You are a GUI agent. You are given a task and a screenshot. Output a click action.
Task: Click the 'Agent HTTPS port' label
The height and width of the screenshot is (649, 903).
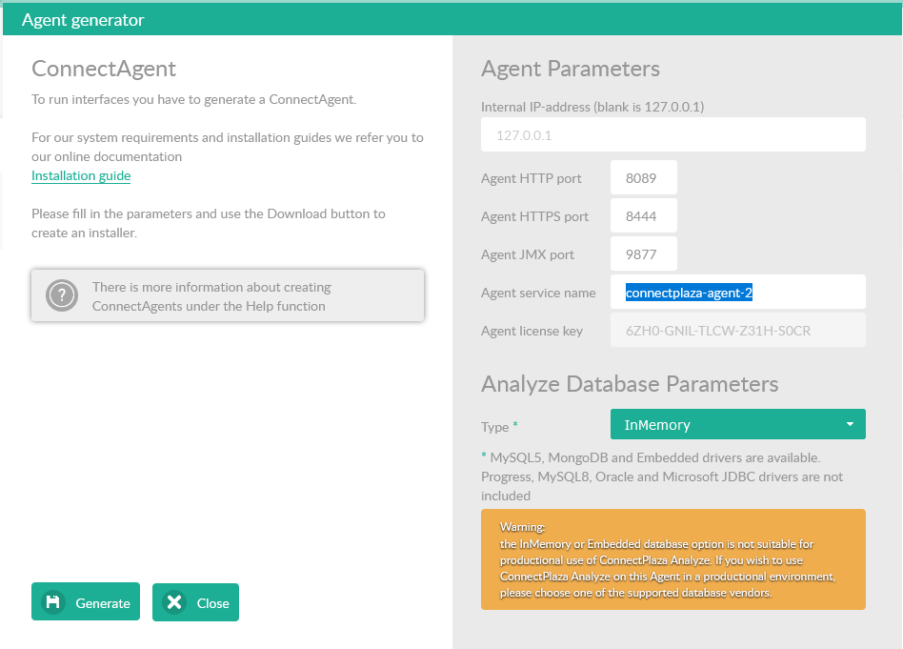tap(534, 216)
